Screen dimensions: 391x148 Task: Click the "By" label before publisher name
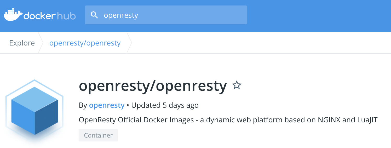pos(83,105)
